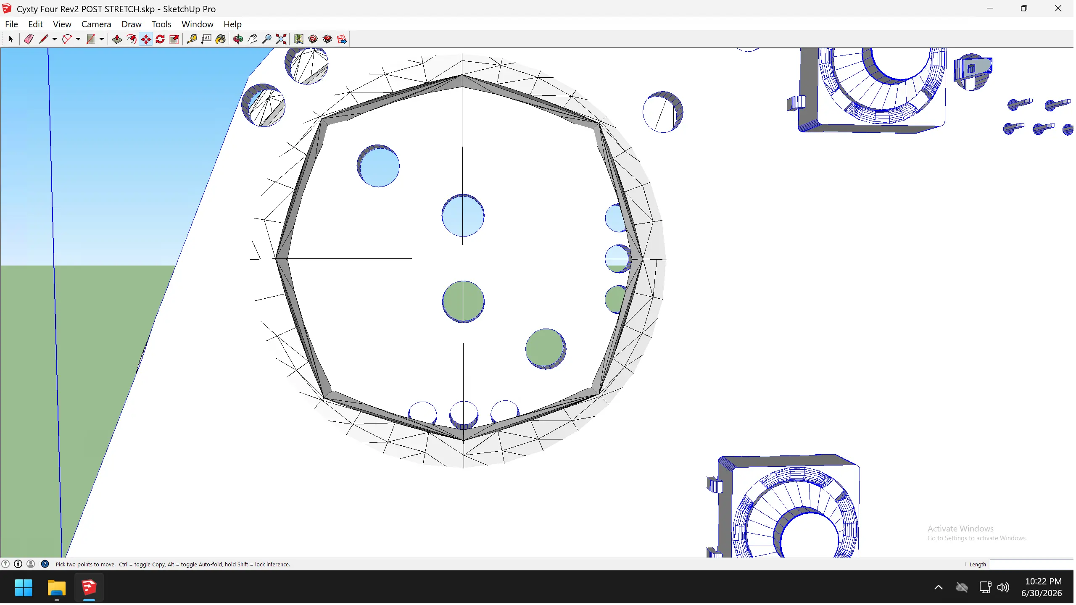Choose the Rotate tool
The width and height of the screenshot is (1076, 605).
click(160, 39)
